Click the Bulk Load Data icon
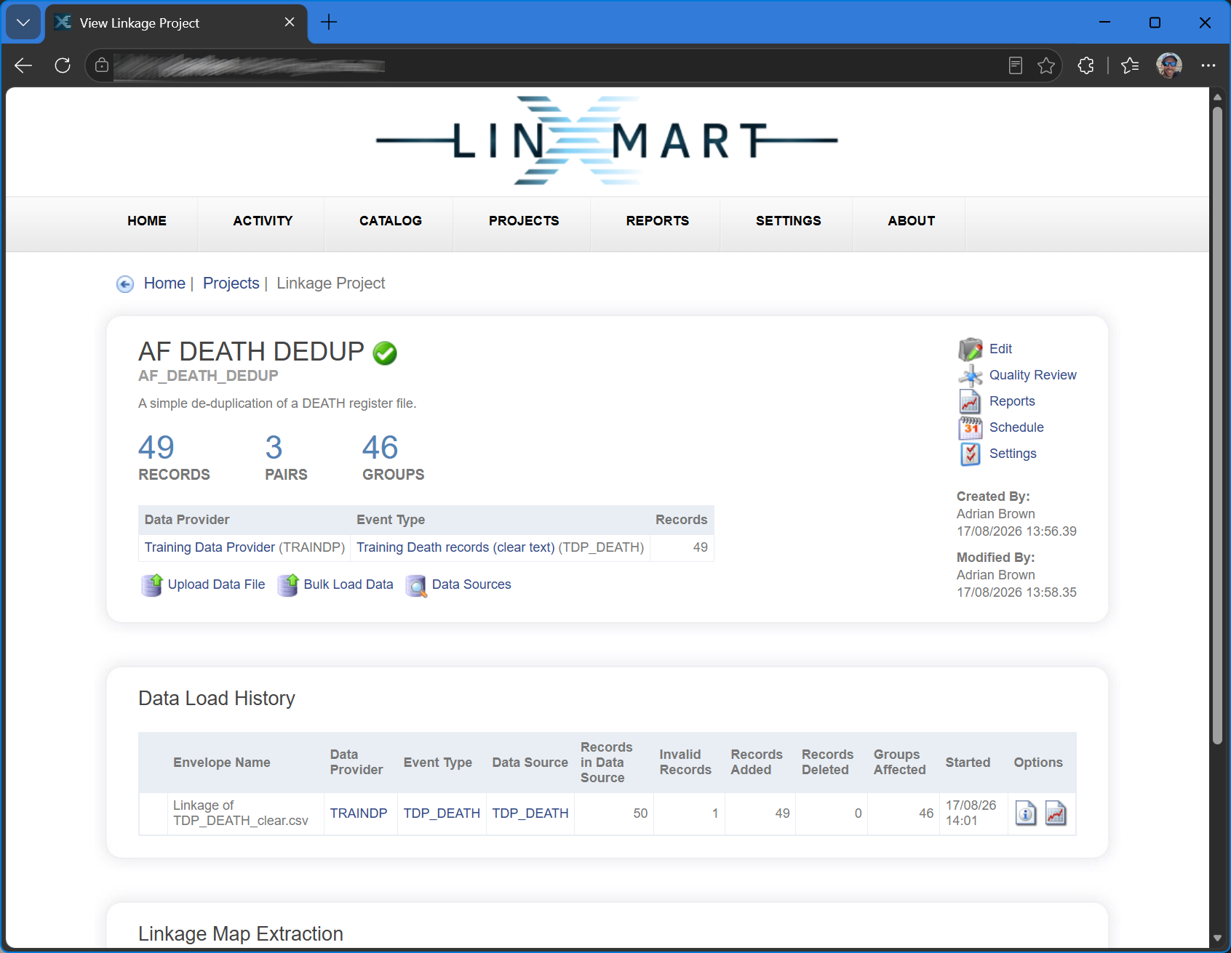 tap(288, 584)
